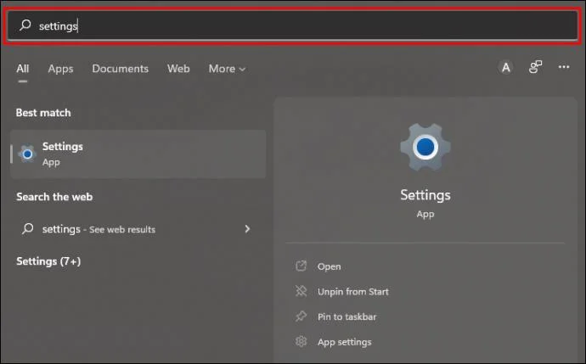This screenshot has height=364, width=586.
Task: Choose Unpin from Start
Action: coord(352,292)
